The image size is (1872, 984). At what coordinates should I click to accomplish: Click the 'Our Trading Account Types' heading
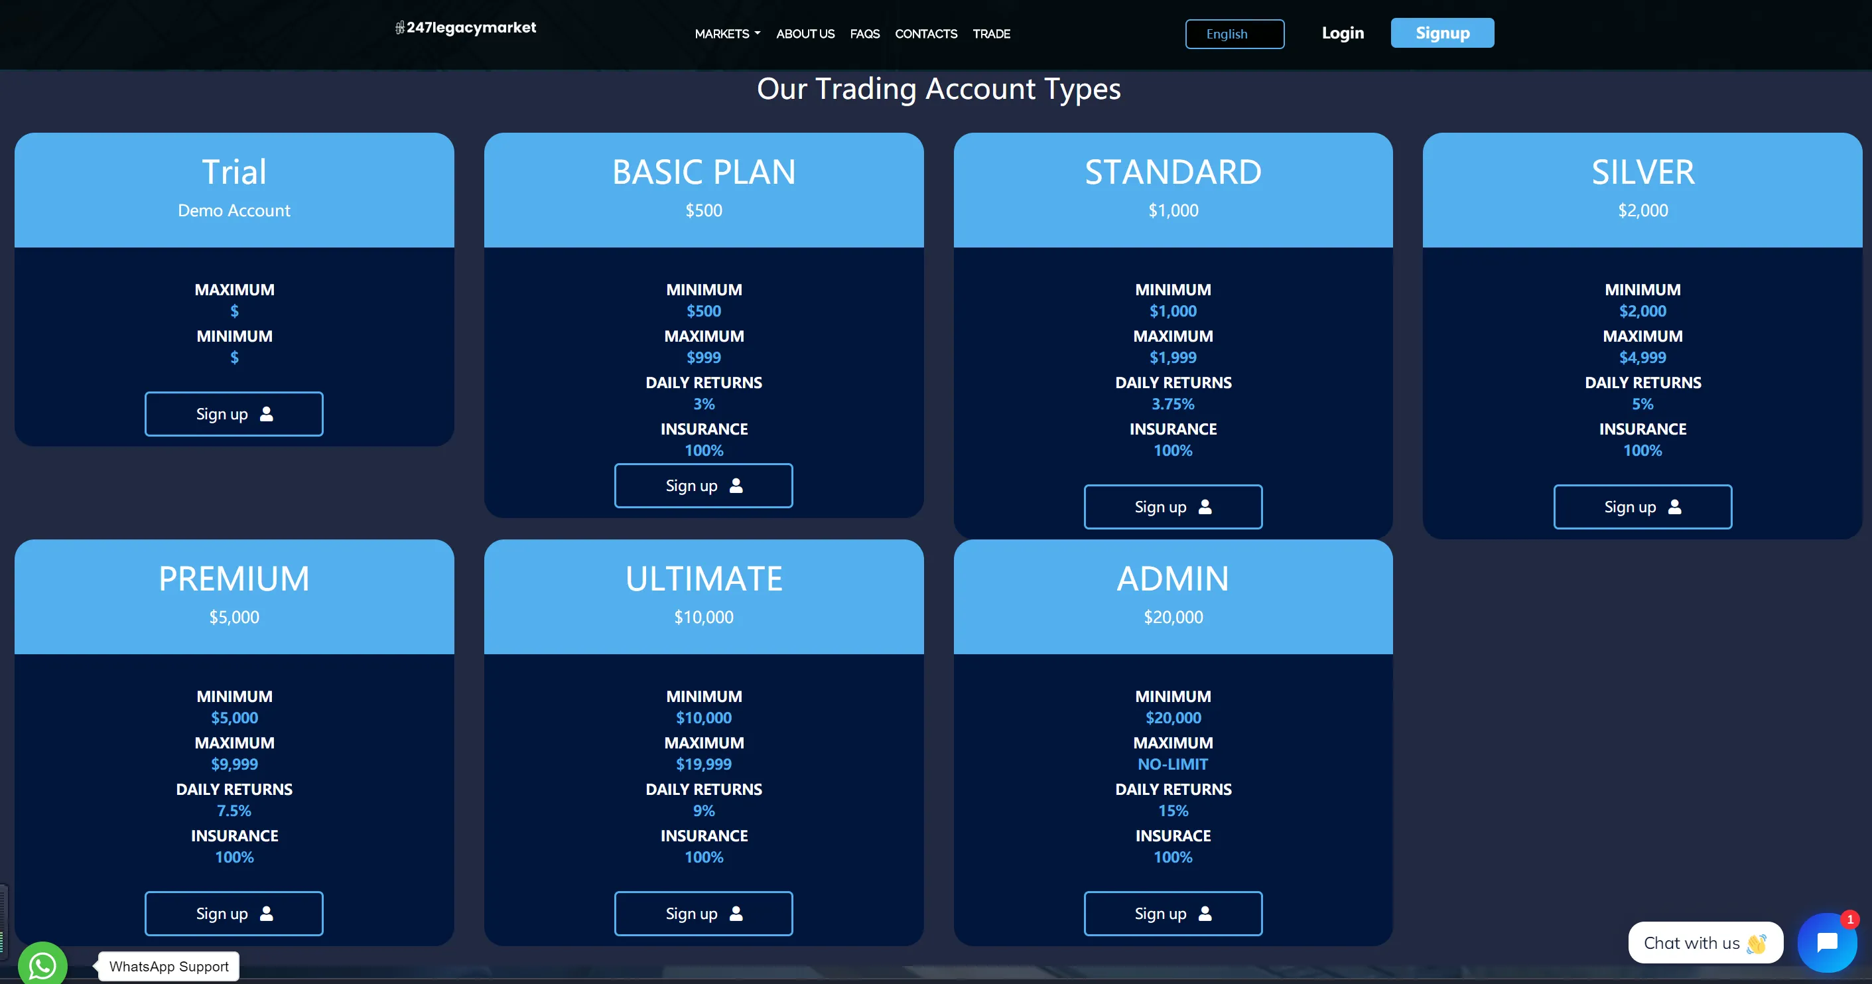(938, 90)
